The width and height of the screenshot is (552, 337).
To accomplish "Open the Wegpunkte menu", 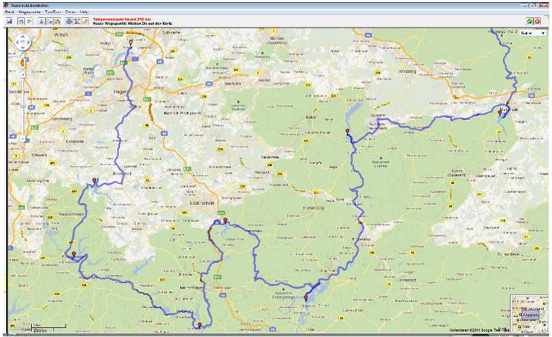I will 30,12.
